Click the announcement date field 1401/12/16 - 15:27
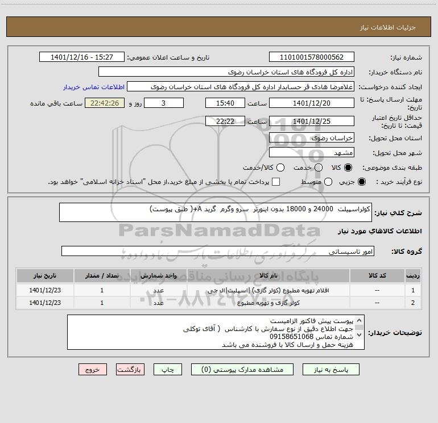The width and height of the screenshot is (438, 423). coord(82,57)
